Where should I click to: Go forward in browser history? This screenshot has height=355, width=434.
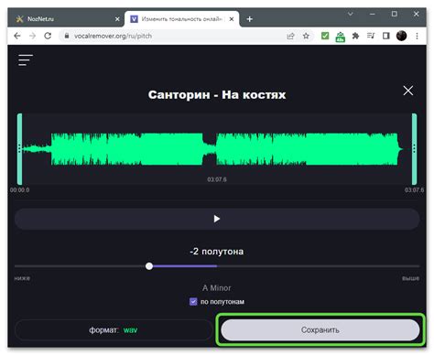[32, 36]
